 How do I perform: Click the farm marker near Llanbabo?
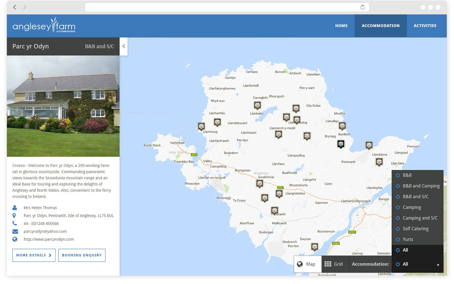[x=257, y=105]
